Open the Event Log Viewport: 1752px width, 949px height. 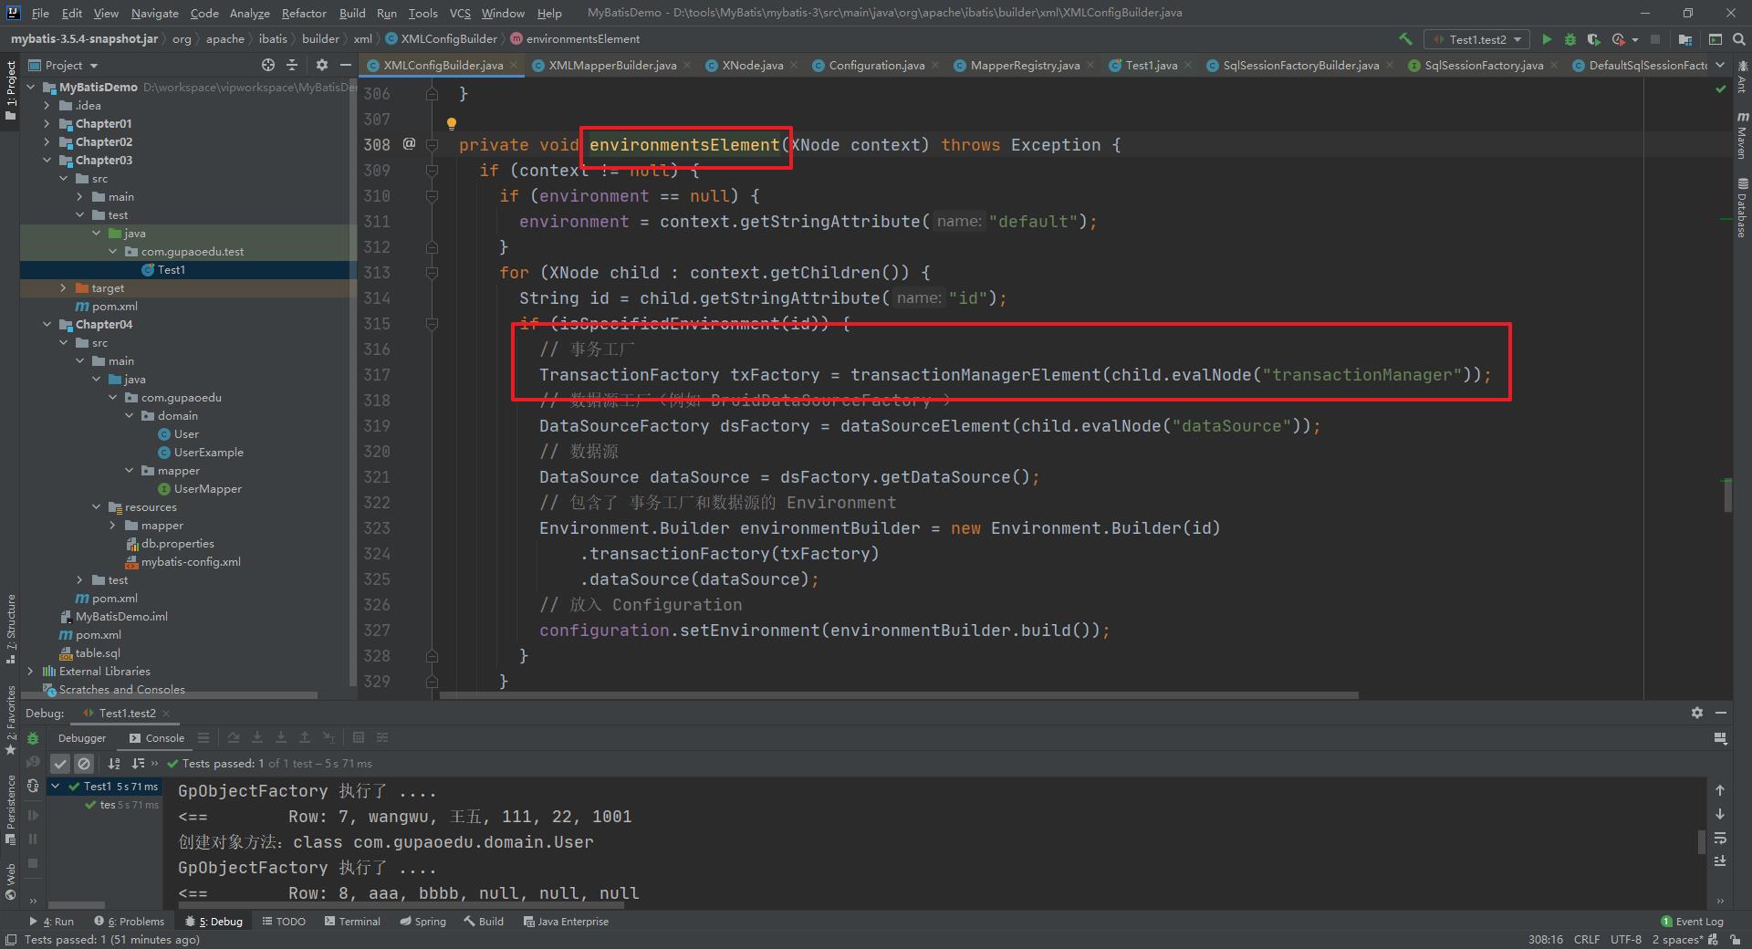tap(1692, 921)
